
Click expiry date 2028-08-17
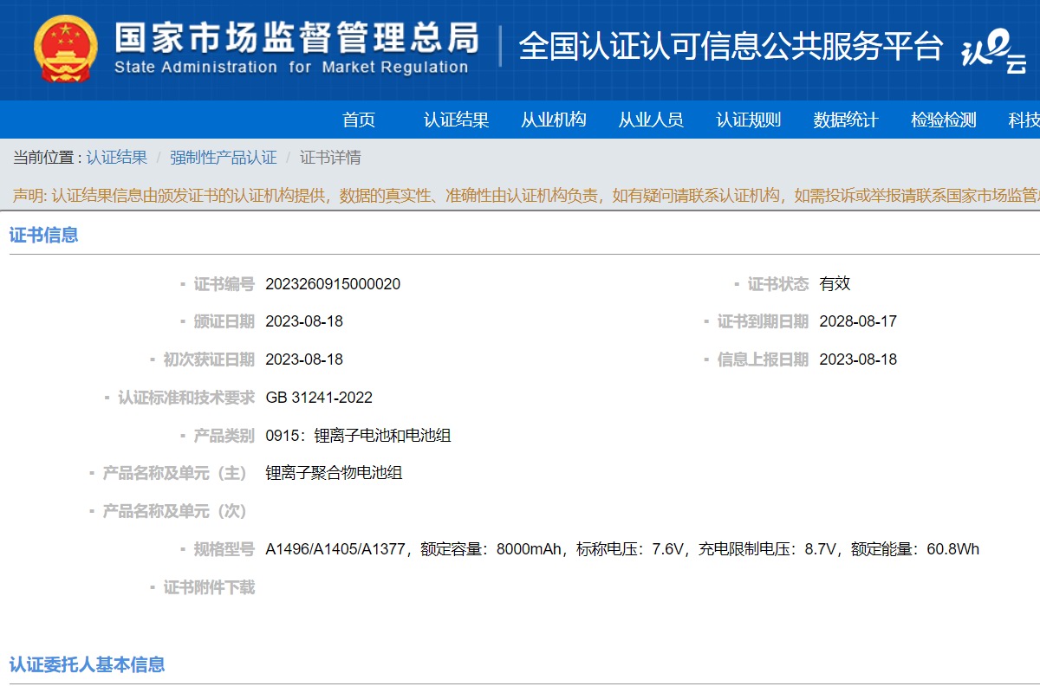[858, 321]
